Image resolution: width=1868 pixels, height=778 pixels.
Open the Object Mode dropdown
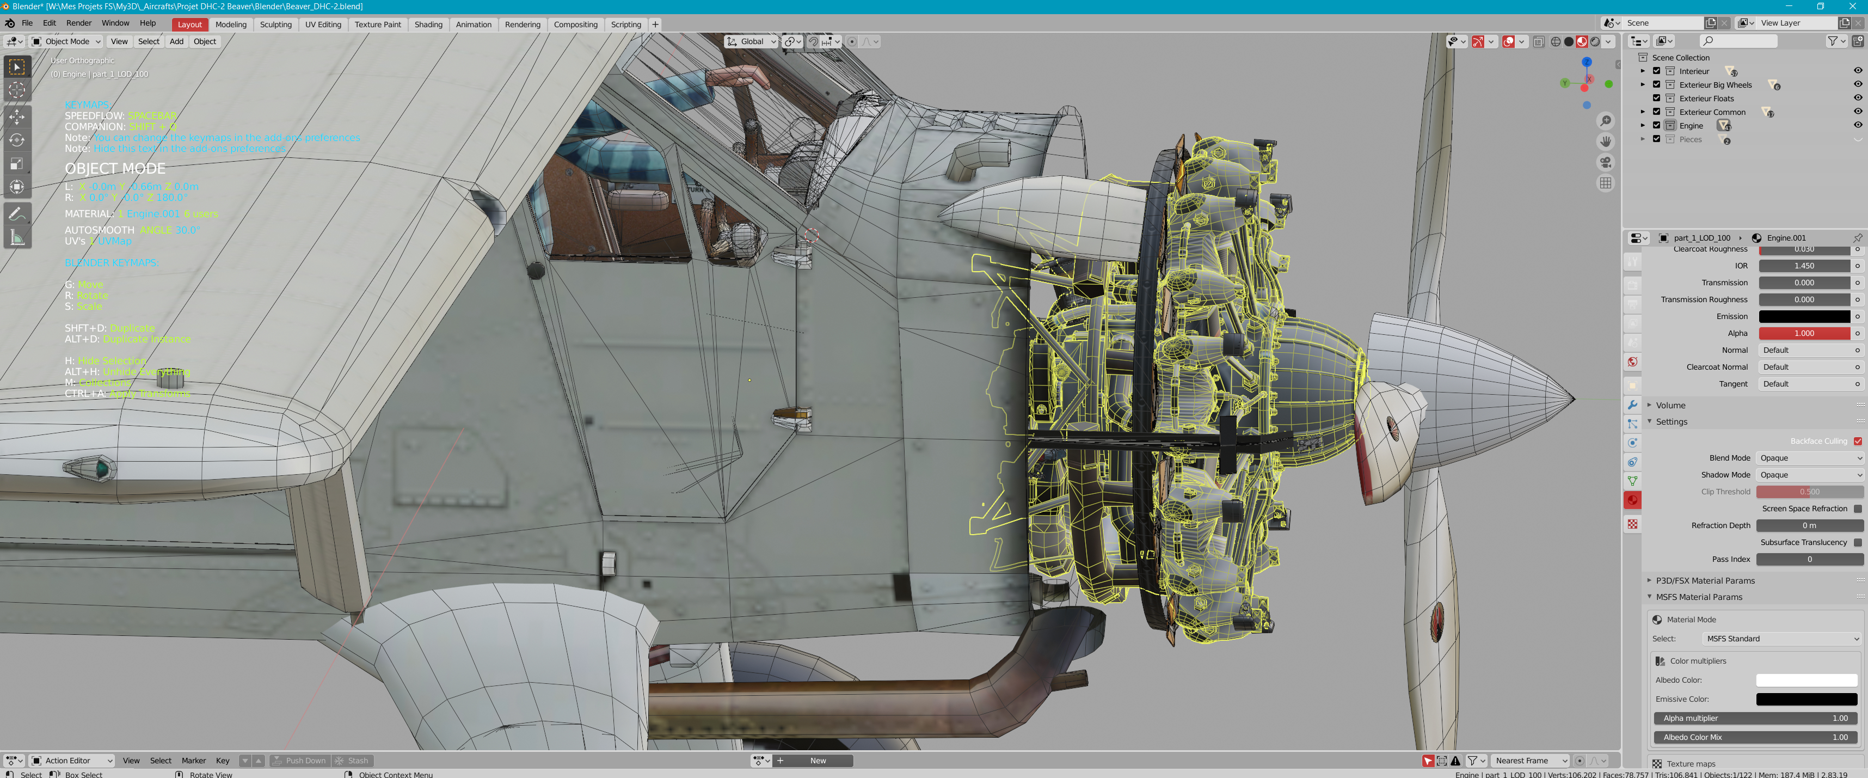click(x=66, y=41)
